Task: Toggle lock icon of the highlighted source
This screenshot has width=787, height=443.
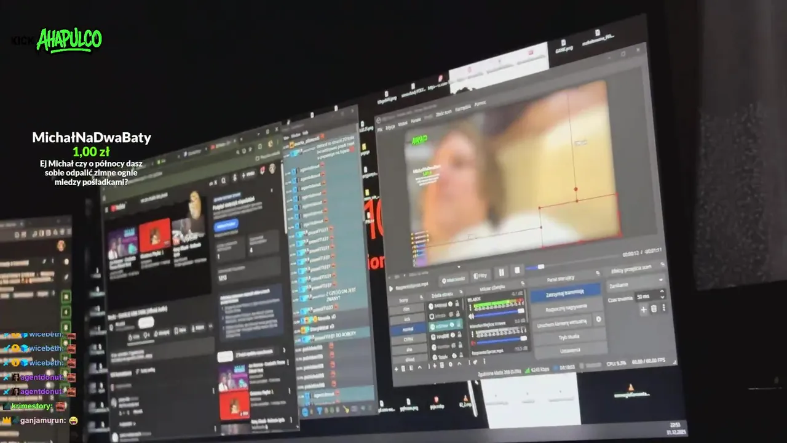Action: (x=459, y=324)
